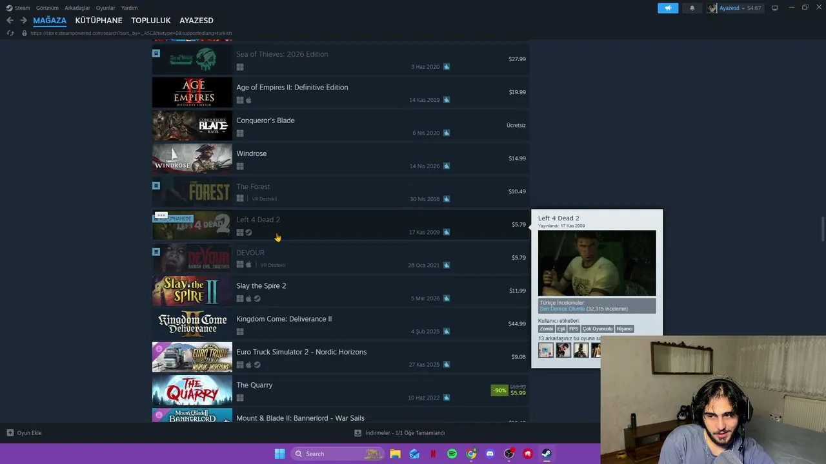Click the Steam Deck icon on Slay the Spire 2 row
This screenshot has width=826, height=464.
tap(447, 298)
